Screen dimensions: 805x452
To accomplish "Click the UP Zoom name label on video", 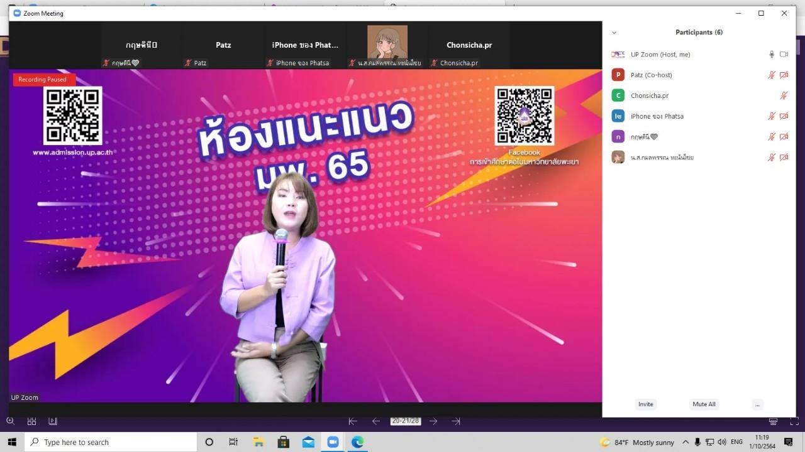I will (x=25, y=397).
